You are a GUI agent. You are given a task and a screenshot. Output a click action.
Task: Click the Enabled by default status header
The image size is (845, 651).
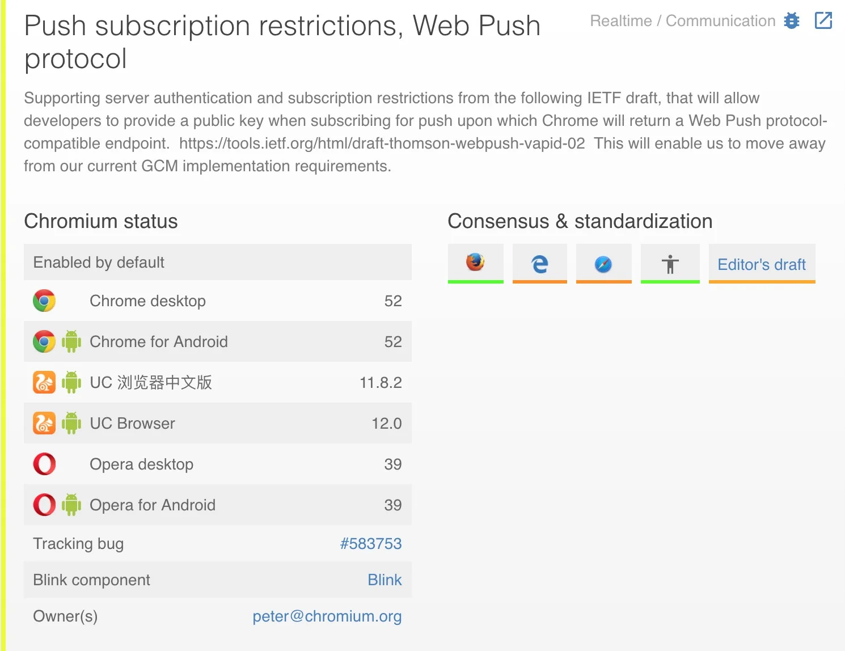pyautogui.click(x=99, y=263)
